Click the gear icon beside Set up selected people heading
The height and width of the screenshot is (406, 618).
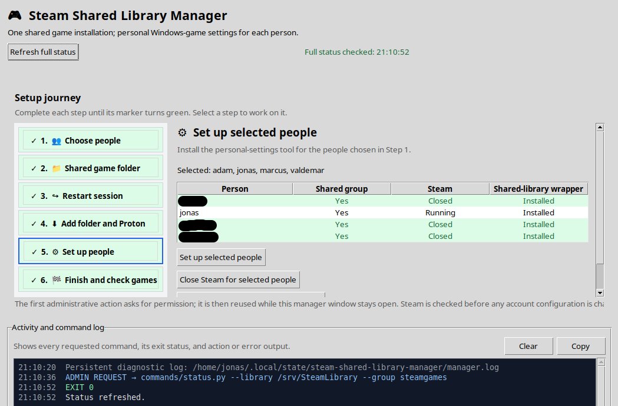[x=182, y=132]
